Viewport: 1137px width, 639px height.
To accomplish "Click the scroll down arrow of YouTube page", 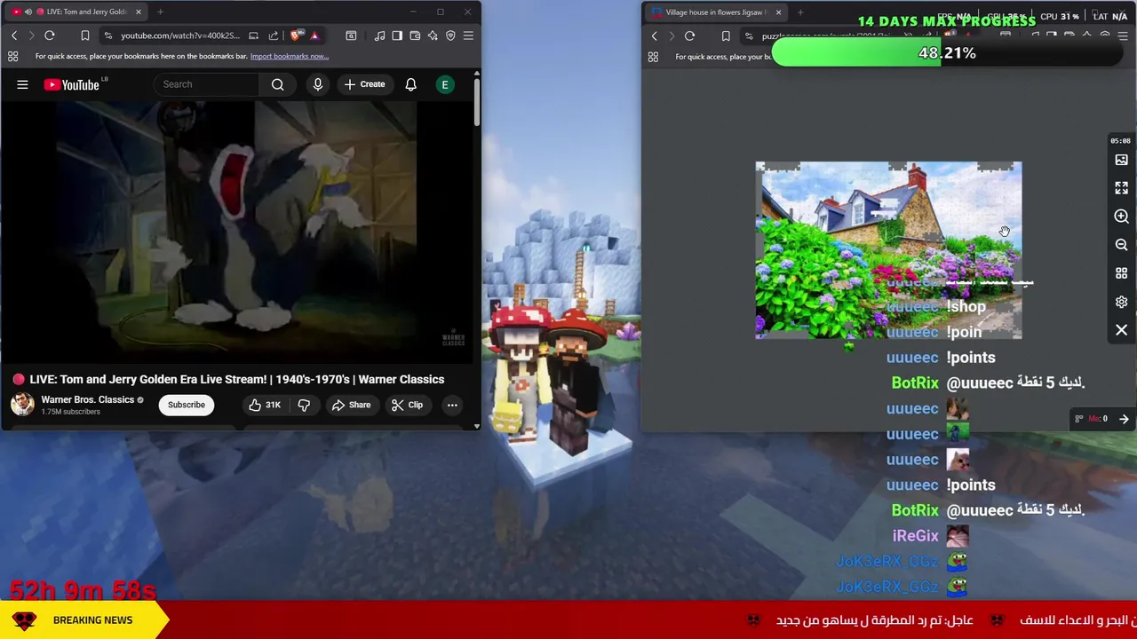I will point(477,427).
